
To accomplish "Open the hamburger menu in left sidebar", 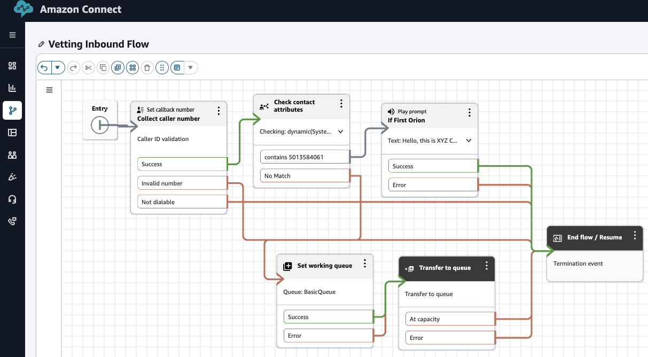I will pyautogui.click(x=12, y=35).
